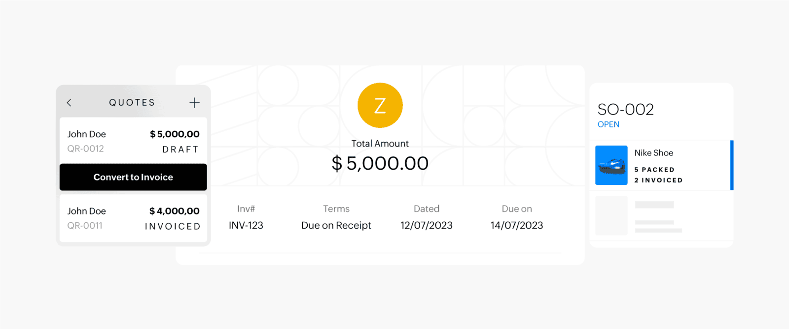Open the Inv# INV-123 field
The image size is (789, 329).
tap(246, 225)
